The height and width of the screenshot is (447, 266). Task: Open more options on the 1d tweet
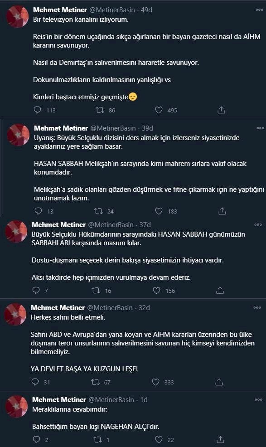[258, 400]
